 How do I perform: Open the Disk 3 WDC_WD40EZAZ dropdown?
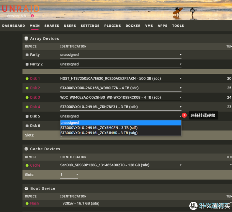pos(121,98)
